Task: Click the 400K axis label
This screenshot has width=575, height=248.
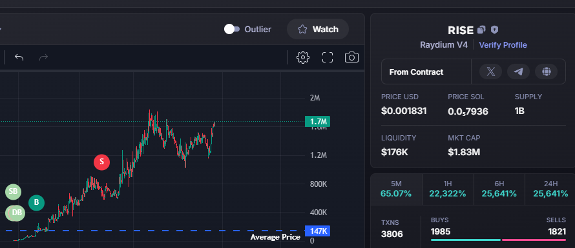Action: click(x=319, y=213)
